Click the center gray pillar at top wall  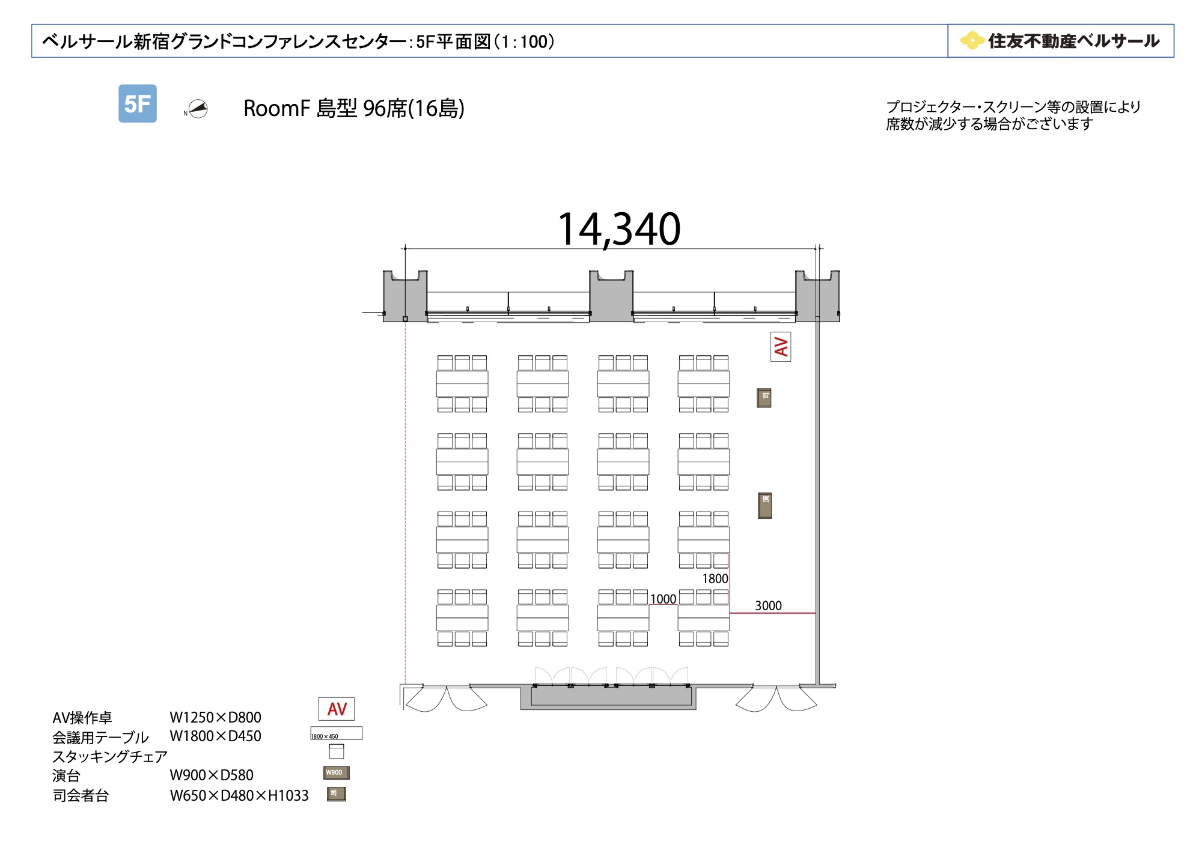point(611,296)
